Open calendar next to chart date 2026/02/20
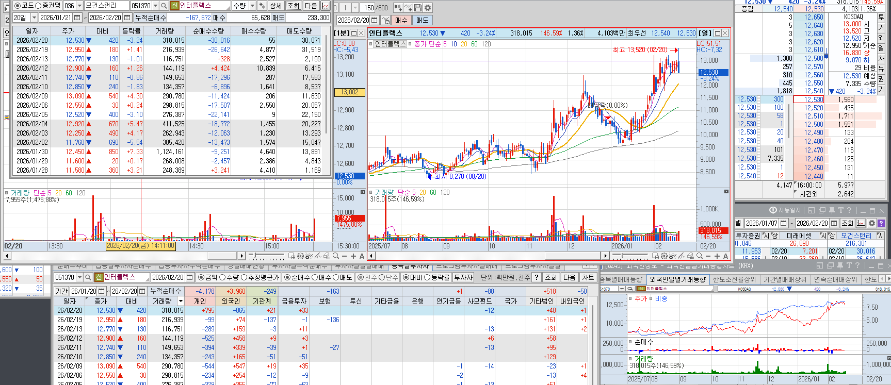891x385 pixels. [375, 20]
